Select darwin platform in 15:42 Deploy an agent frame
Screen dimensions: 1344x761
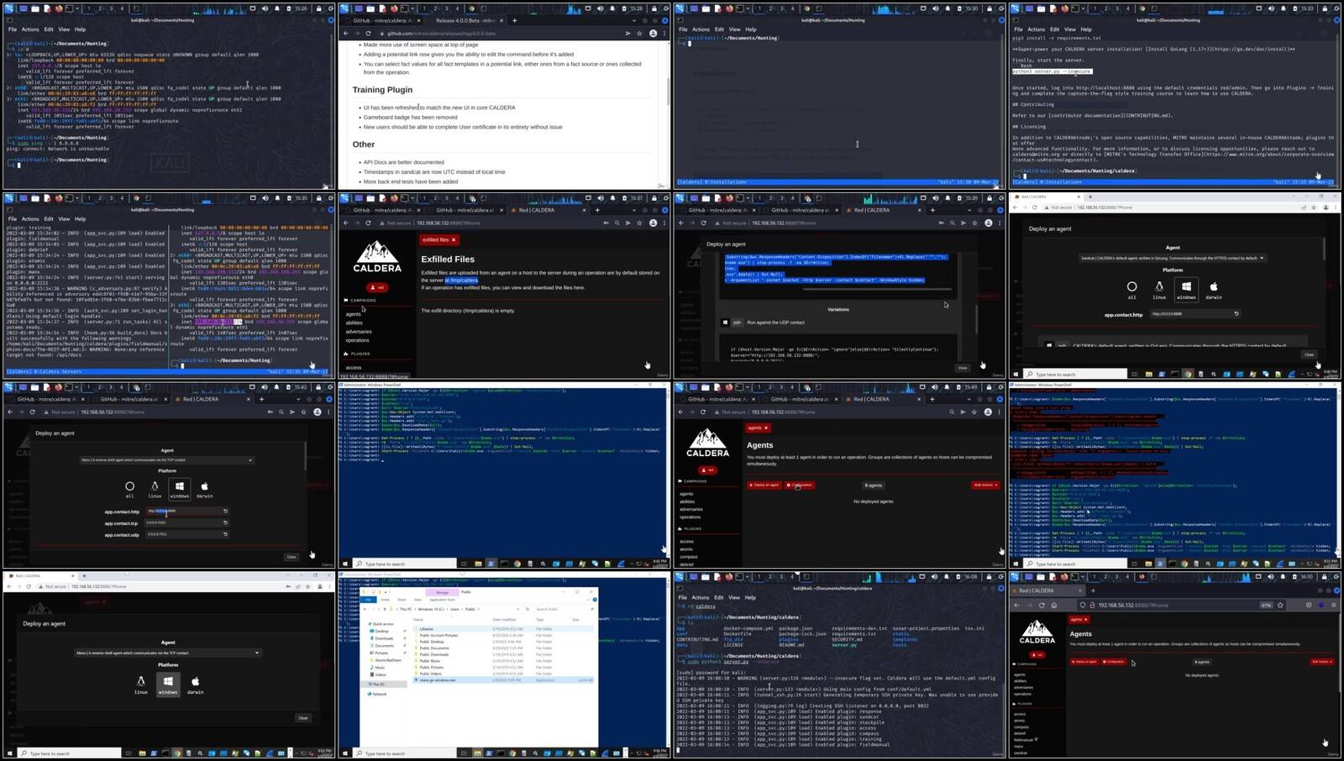tap(204, 489)
